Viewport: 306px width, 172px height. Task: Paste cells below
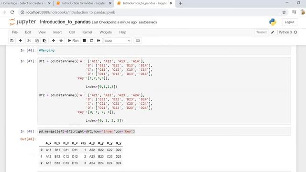tap(44, 41)
